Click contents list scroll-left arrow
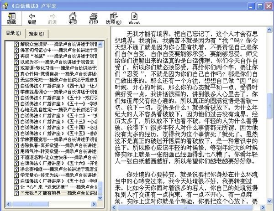The width and height of the screenshot is (274, 211). pyautogui.click(x=8, y=204)
